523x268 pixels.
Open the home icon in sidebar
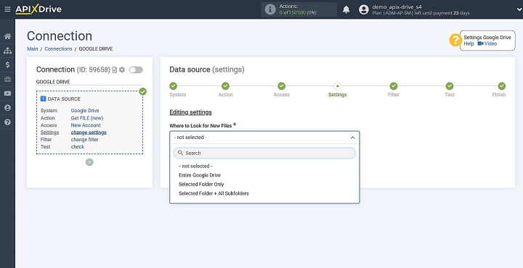click(7, 36)
